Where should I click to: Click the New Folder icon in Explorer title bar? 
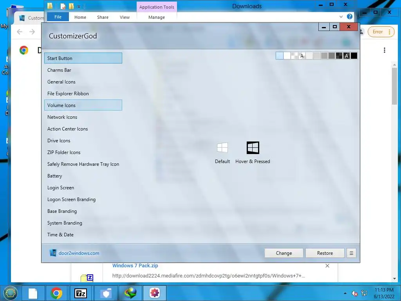point(71,6)
